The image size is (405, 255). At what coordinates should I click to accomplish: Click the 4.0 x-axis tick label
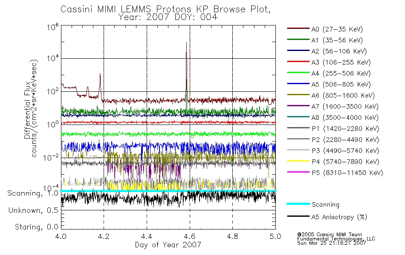coord(61,236)
